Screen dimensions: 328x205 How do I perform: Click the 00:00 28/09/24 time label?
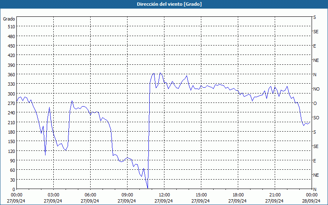[311, 198]
